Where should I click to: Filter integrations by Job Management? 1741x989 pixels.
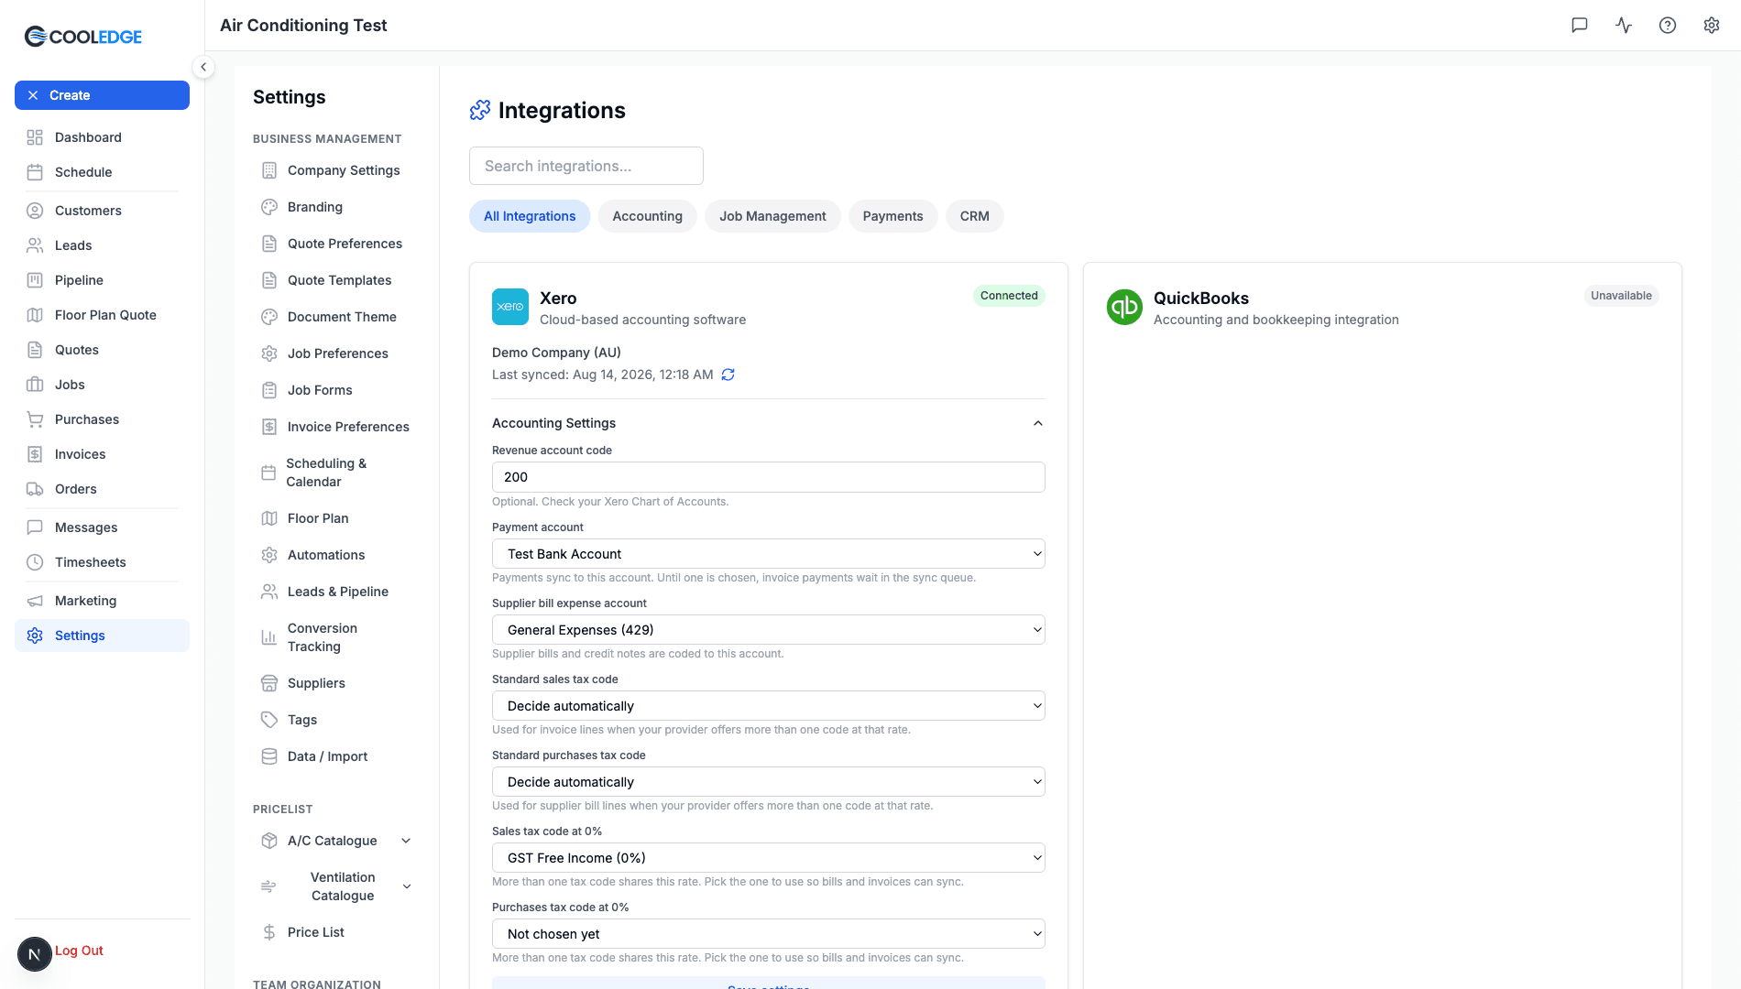[772, 216]
